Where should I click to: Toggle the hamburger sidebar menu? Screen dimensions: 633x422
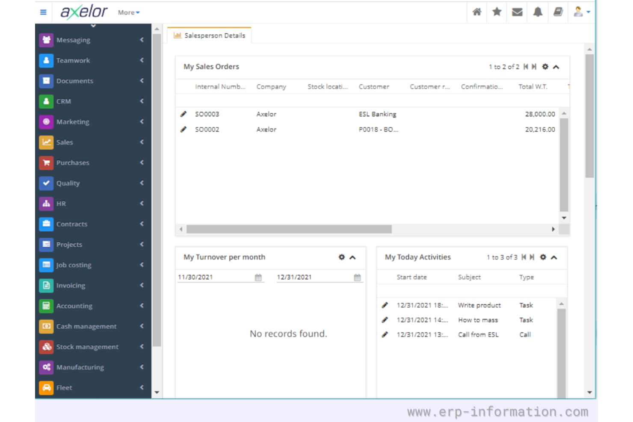pyautogui.click(x=43, y=12)
